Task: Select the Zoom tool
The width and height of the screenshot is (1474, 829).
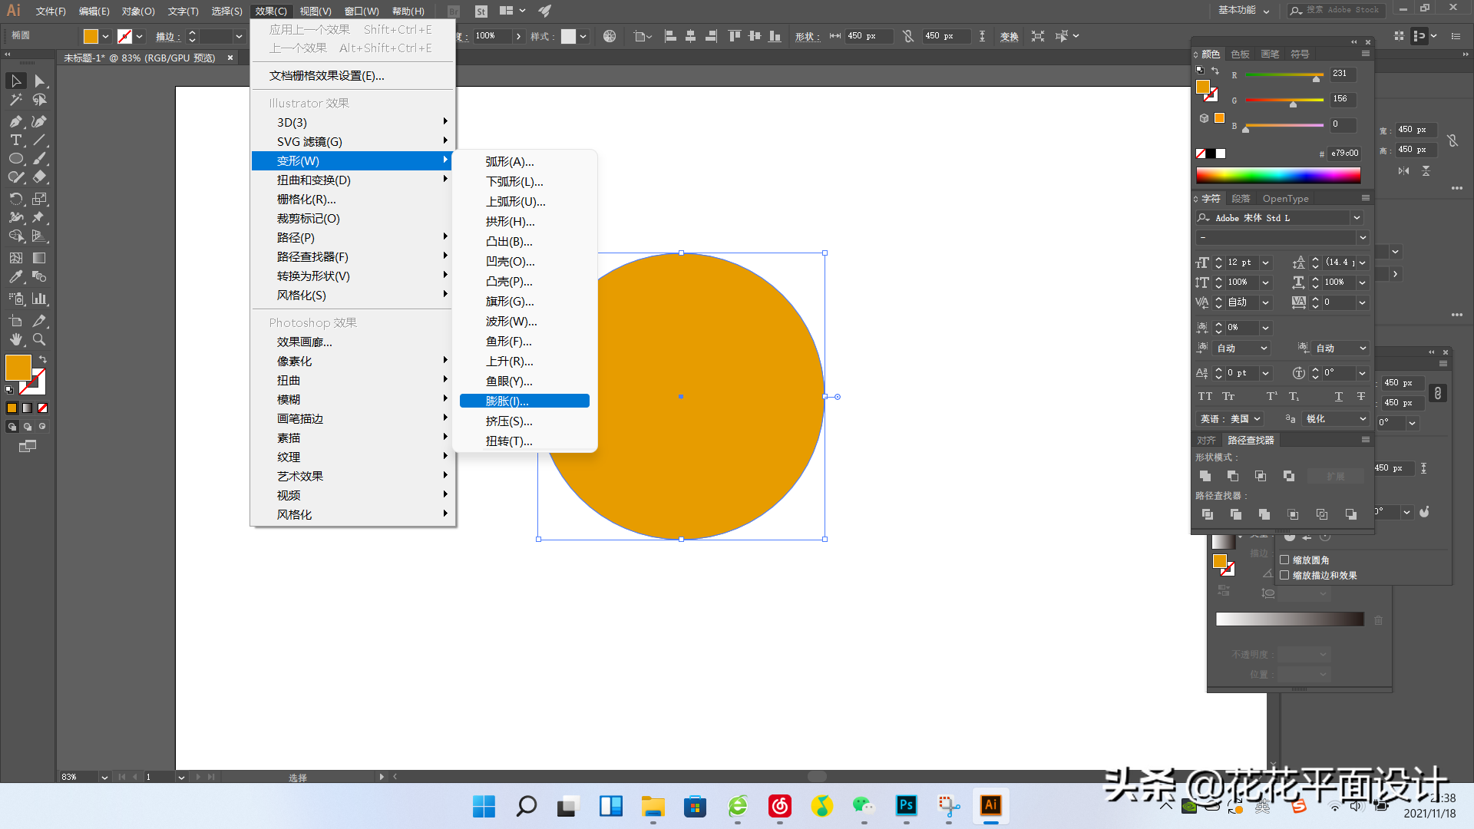Action: click(40, 339)
